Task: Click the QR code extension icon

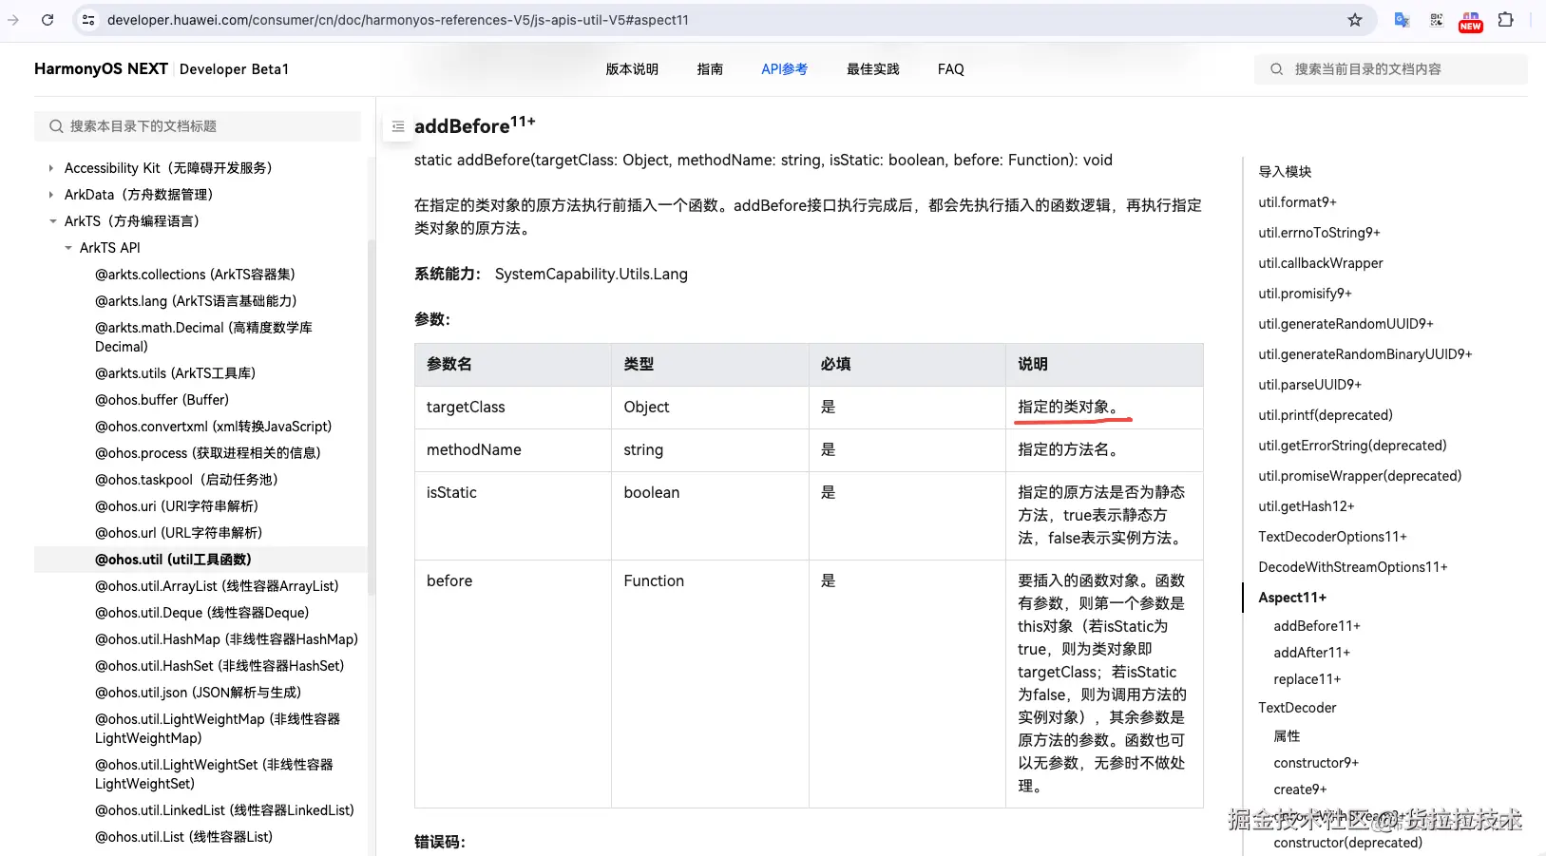Action: [1436, 20]
